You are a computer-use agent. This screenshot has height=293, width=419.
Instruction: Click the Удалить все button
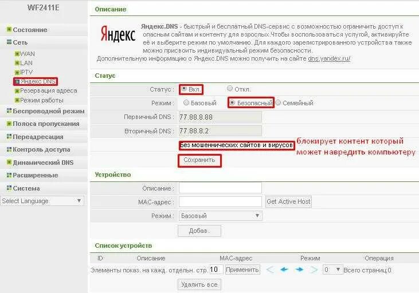pyautogui.click(x=199, y=285)
